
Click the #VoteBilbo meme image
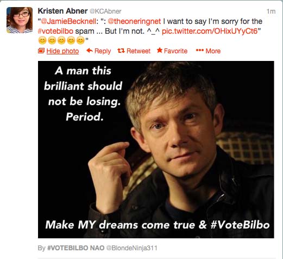156,150
